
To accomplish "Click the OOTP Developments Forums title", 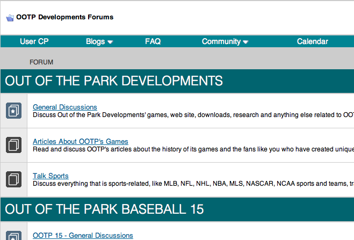I will (65, 17).
